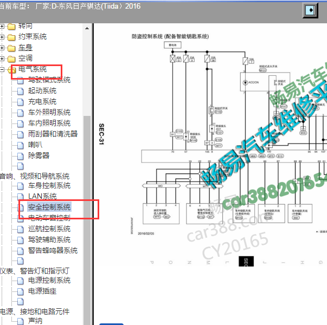
Task: Click the page icon beside 巡航控制系统
Action: click(21, 229)
